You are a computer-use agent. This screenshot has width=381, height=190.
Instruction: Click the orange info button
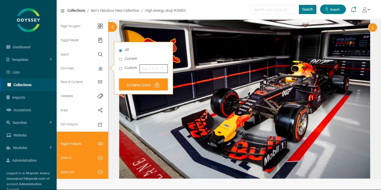(372, 27)
